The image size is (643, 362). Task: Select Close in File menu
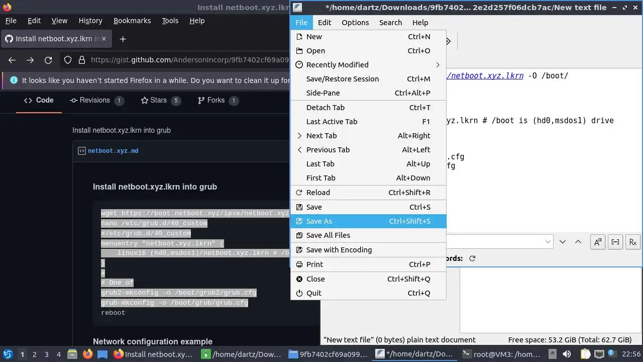[368, 279]
